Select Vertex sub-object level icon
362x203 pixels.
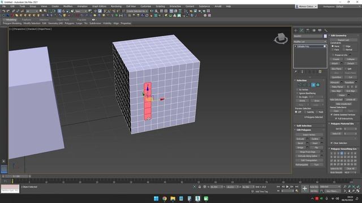300,85
